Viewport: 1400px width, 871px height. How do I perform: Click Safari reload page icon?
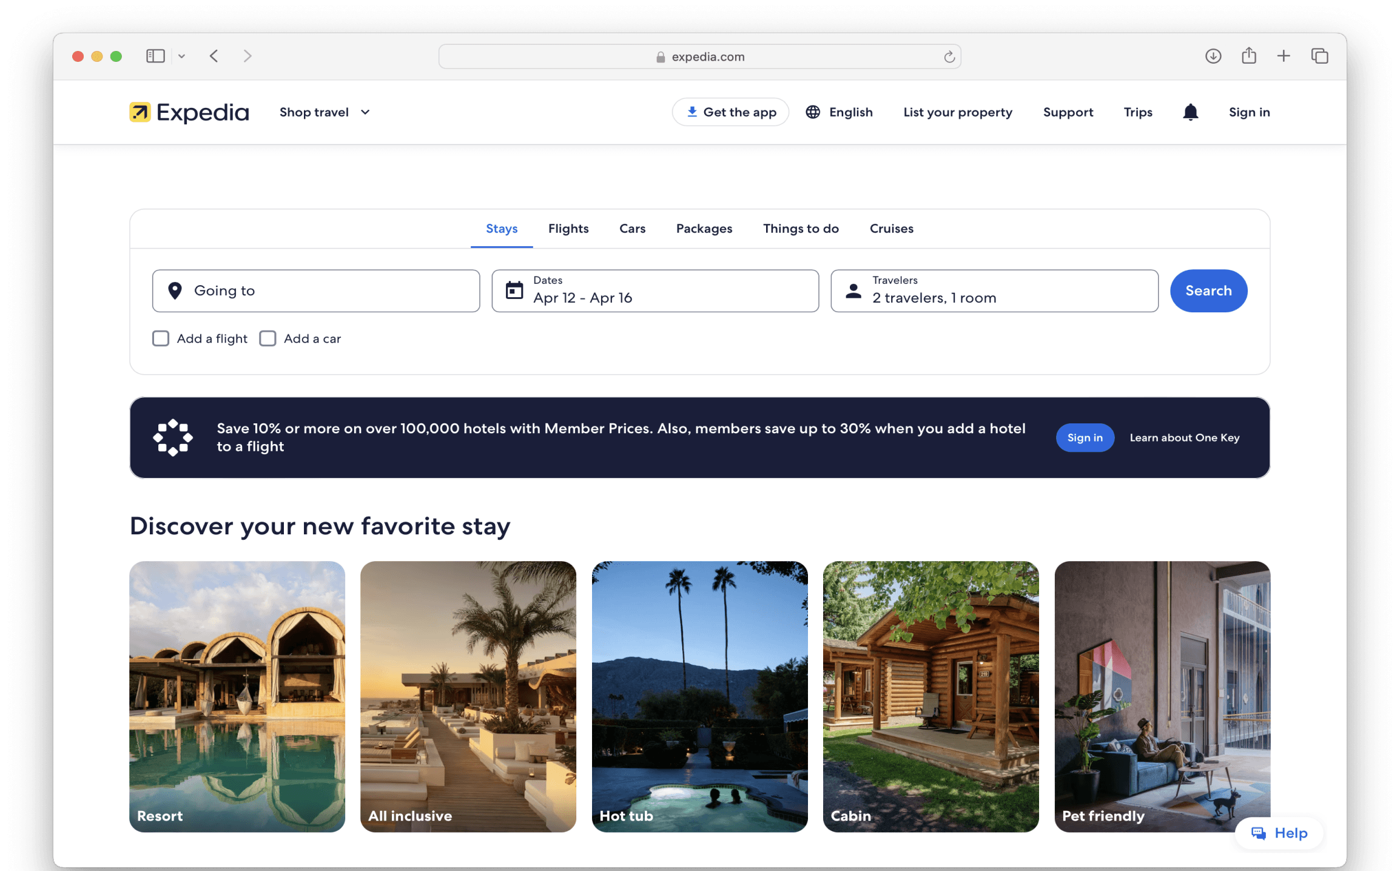(x=949, y=57)
